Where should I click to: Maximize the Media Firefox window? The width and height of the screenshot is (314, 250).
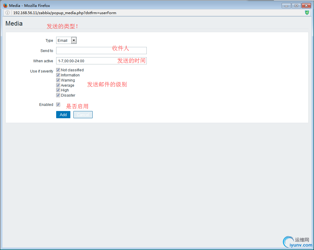click(296, 6)
